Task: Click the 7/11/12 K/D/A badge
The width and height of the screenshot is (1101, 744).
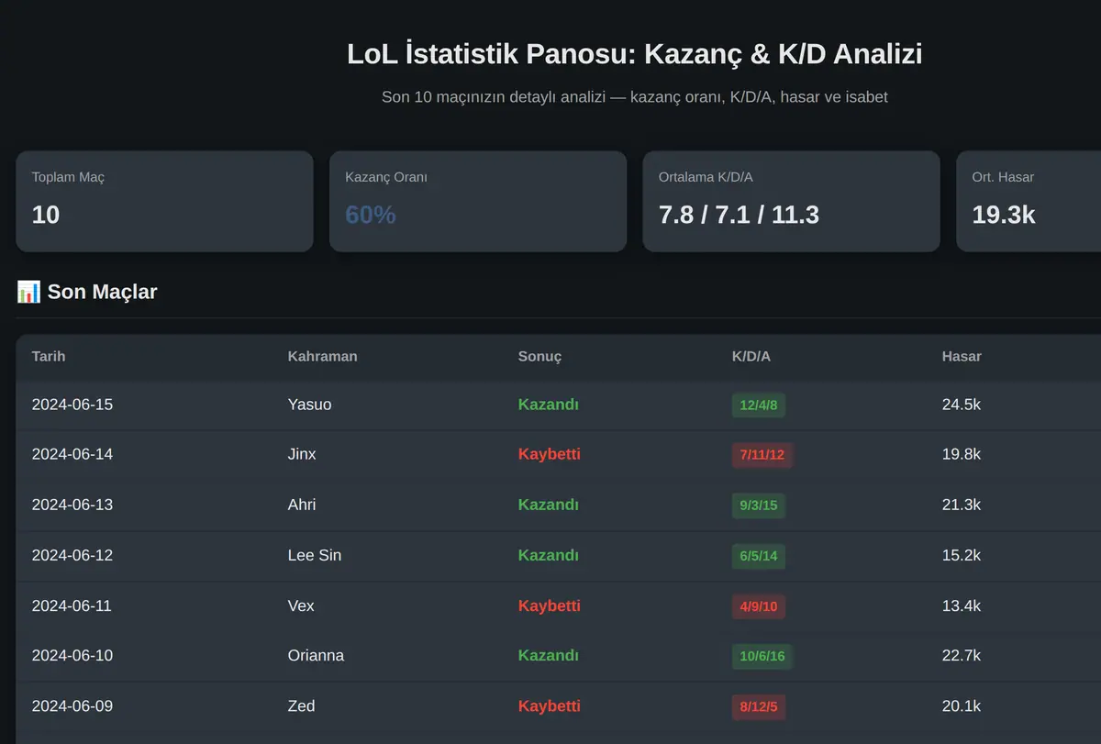Action: click(762, 454)
